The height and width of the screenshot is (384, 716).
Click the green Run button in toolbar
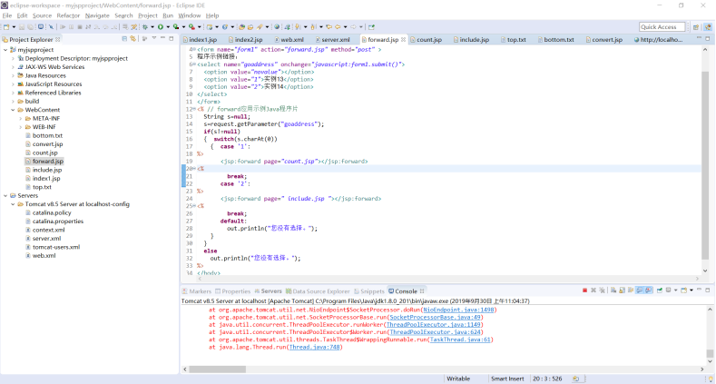(161, 27)
